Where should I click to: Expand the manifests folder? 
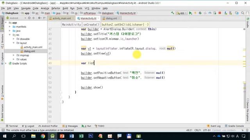tap(10, 27)
